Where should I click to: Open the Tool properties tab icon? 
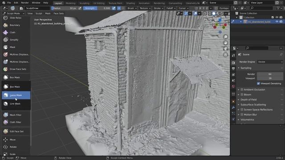(x=233, y=55)
